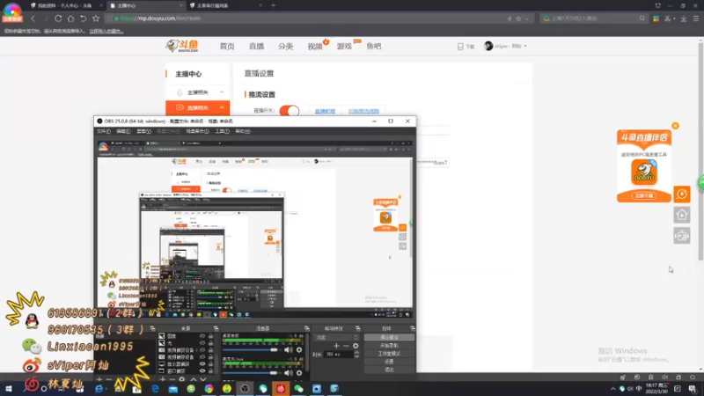Open the browser hamburger menu

click(x=695, y=18)
